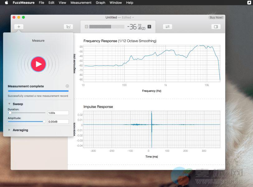This screenshot has width=253, height=187.
Task: Open the Measurement menu
Action: click(x=81, y=2)
